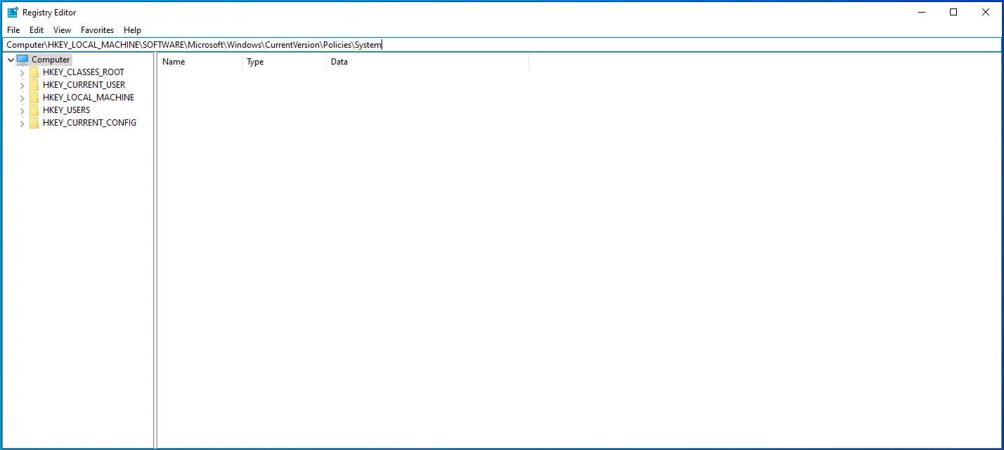Maximize the Registry Editor window
The image size is (1004, 450).
point(953,12)
